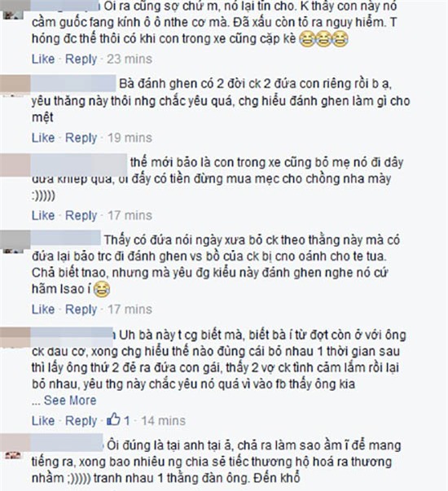Like the 14 mins comment
Viewport: 448px width, 491px height.
pyautogui.click(x=43, y=420)
